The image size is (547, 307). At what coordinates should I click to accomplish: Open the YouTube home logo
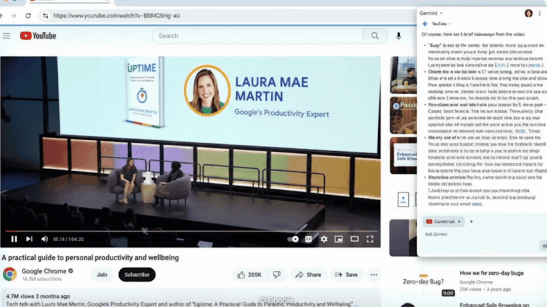pyautogui.click(x=36, y=36)
